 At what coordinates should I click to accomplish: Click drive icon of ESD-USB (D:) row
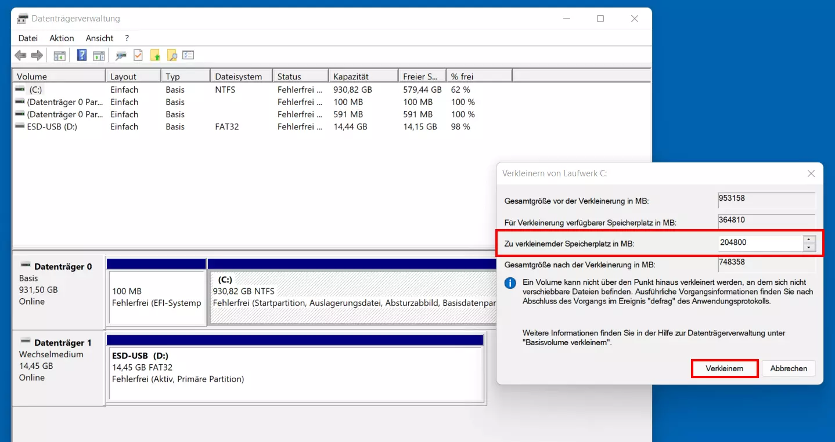[20, 126]
